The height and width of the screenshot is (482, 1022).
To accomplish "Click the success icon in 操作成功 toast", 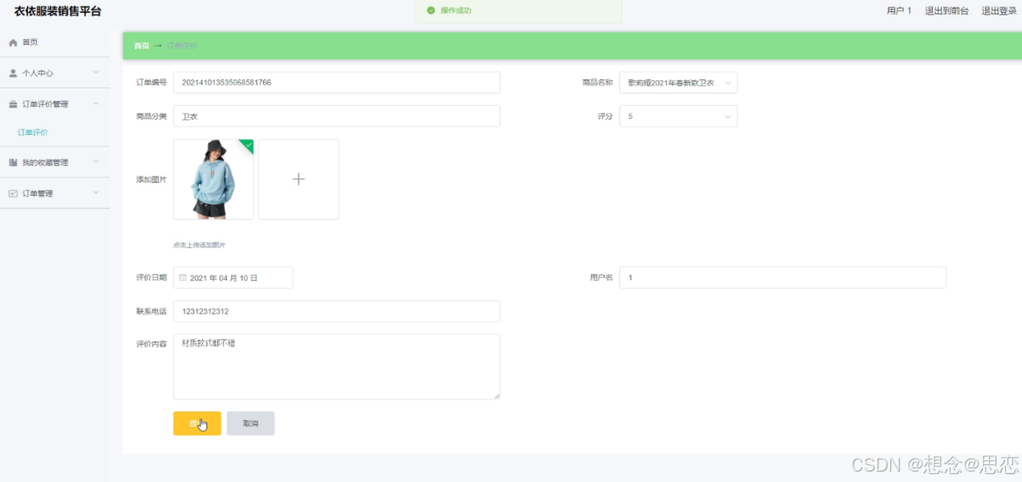I will [431, 10].
